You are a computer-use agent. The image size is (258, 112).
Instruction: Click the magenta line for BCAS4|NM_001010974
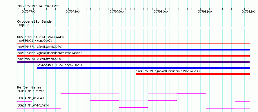click(x=133, y=108)
